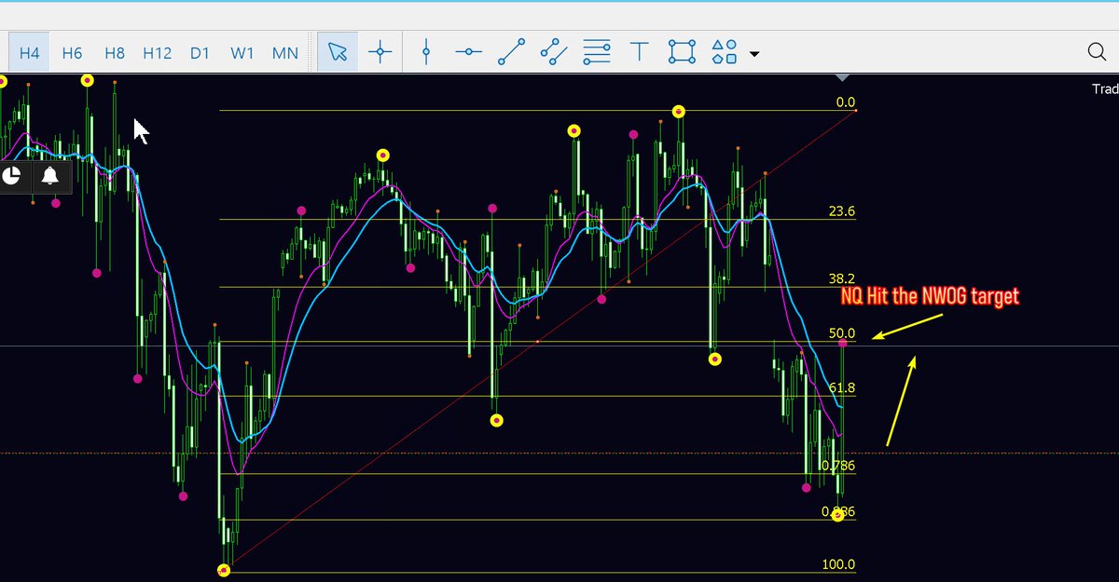Open the search magnifier
This screenshot has height=582, width=1119.
(x=1097, y=52)
